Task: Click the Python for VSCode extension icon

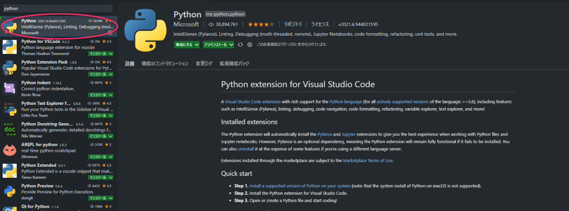Action: (10, 47)
